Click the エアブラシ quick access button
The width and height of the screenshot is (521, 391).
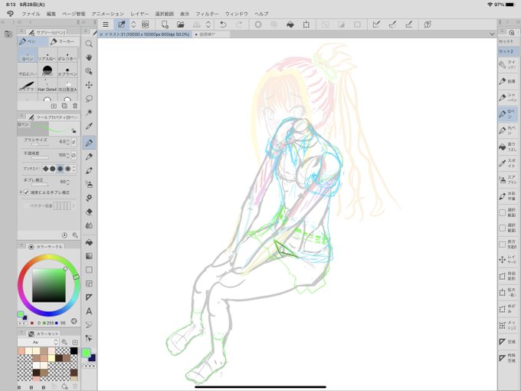(x=508, y=179)
